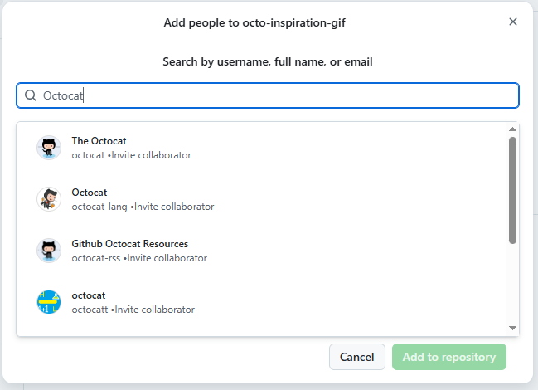Image resolution: width=538 pixels, height=390 pixels.
Task: Click octocat •Invite collaborator text
Action: click(132, 155)
